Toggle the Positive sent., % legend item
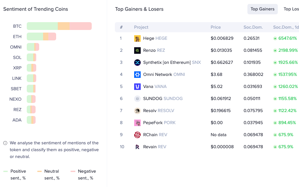This screenshot has height=187, width=299. pos(15,175)
